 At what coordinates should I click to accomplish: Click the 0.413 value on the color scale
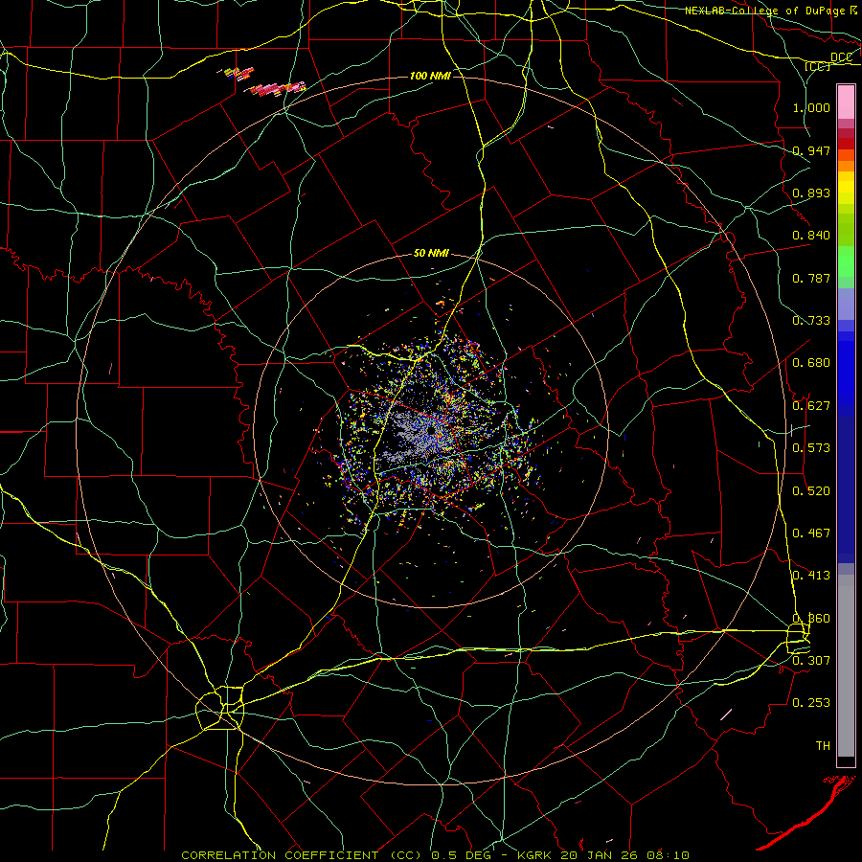(x=811, y=576)
